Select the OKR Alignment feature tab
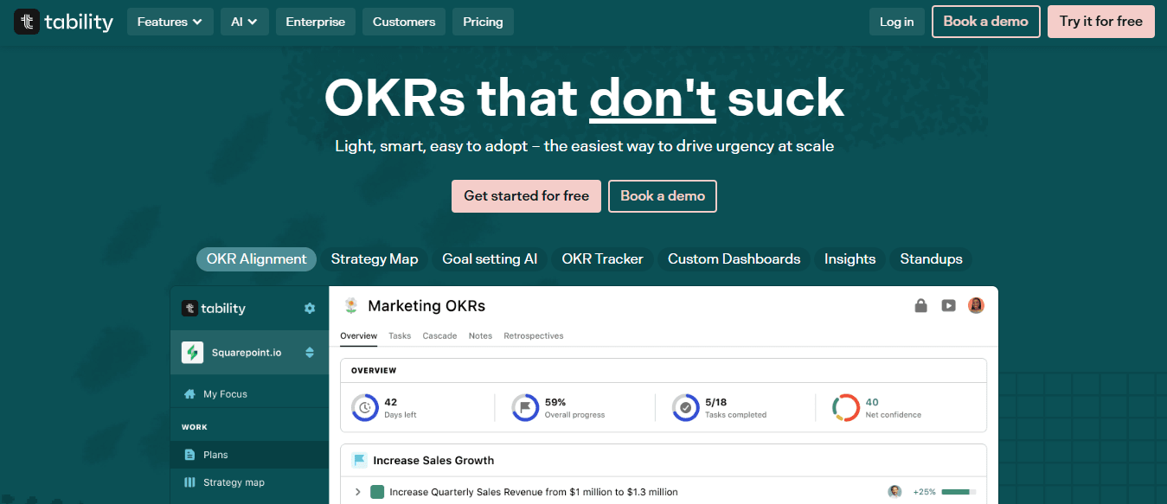This screenshot has height=504, width=1167. click(x=256, y=259)
